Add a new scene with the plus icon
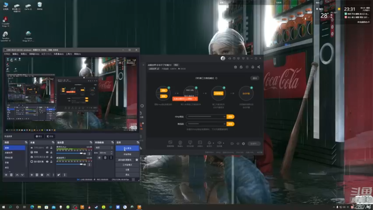Image resolution: width=373 pixels, height=210 pixels. pyautogui.click(x=6, y=175)
